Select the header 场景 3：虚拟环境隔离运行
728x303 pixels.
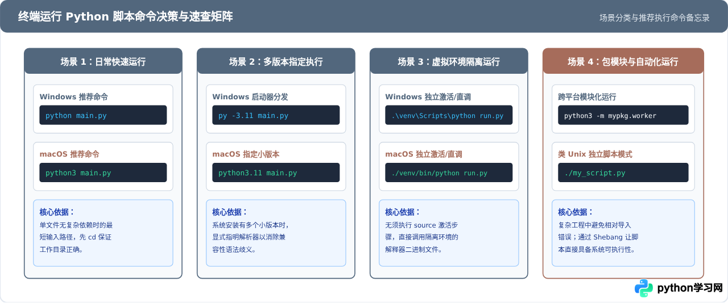pyautogui.click(x=449, y=61)
